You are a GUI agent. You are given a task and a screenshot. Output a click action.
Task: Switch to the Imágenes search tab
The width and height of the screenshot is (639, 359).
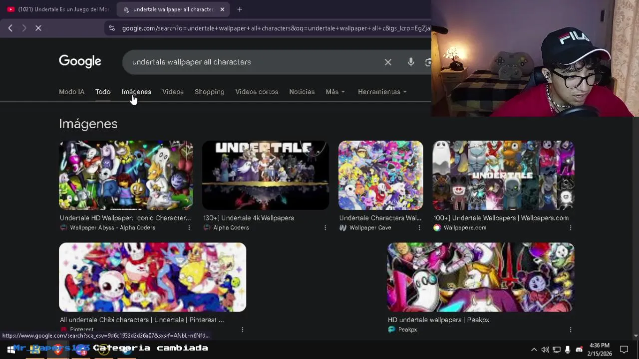(x=136, y=92)
